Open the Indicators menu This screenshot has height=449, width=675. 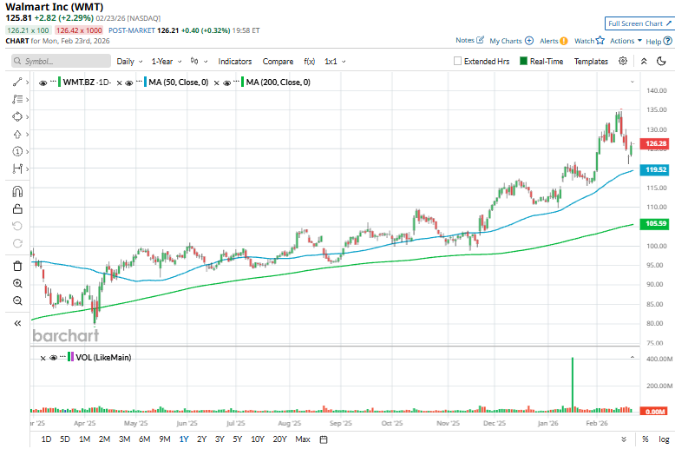tap(234, 61)
